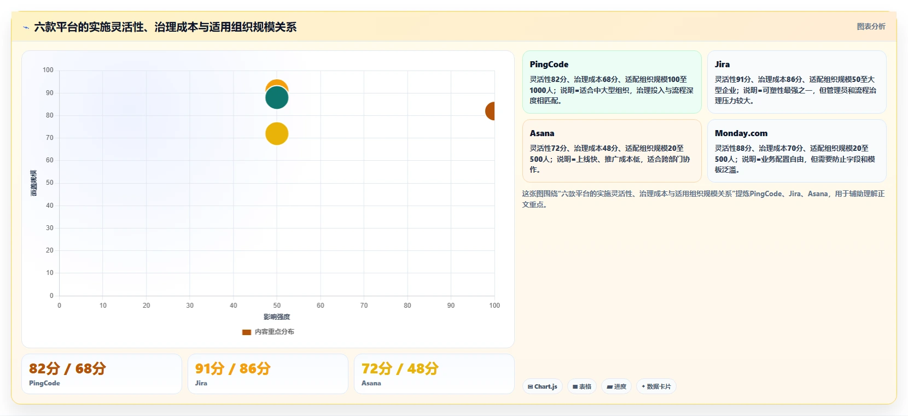Open the Jira info card

796,82
